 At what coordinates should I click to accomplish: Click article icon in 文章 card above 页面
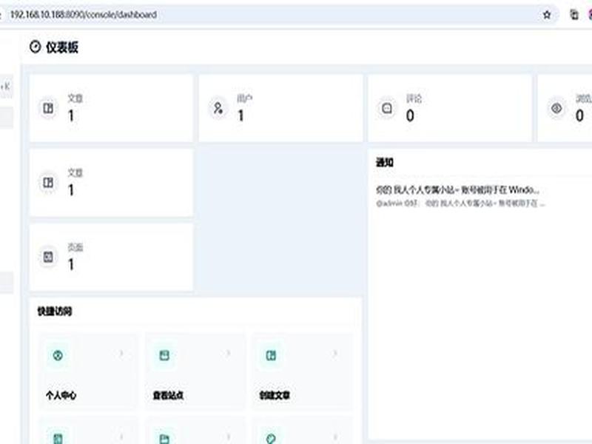[x=48, y=183]
